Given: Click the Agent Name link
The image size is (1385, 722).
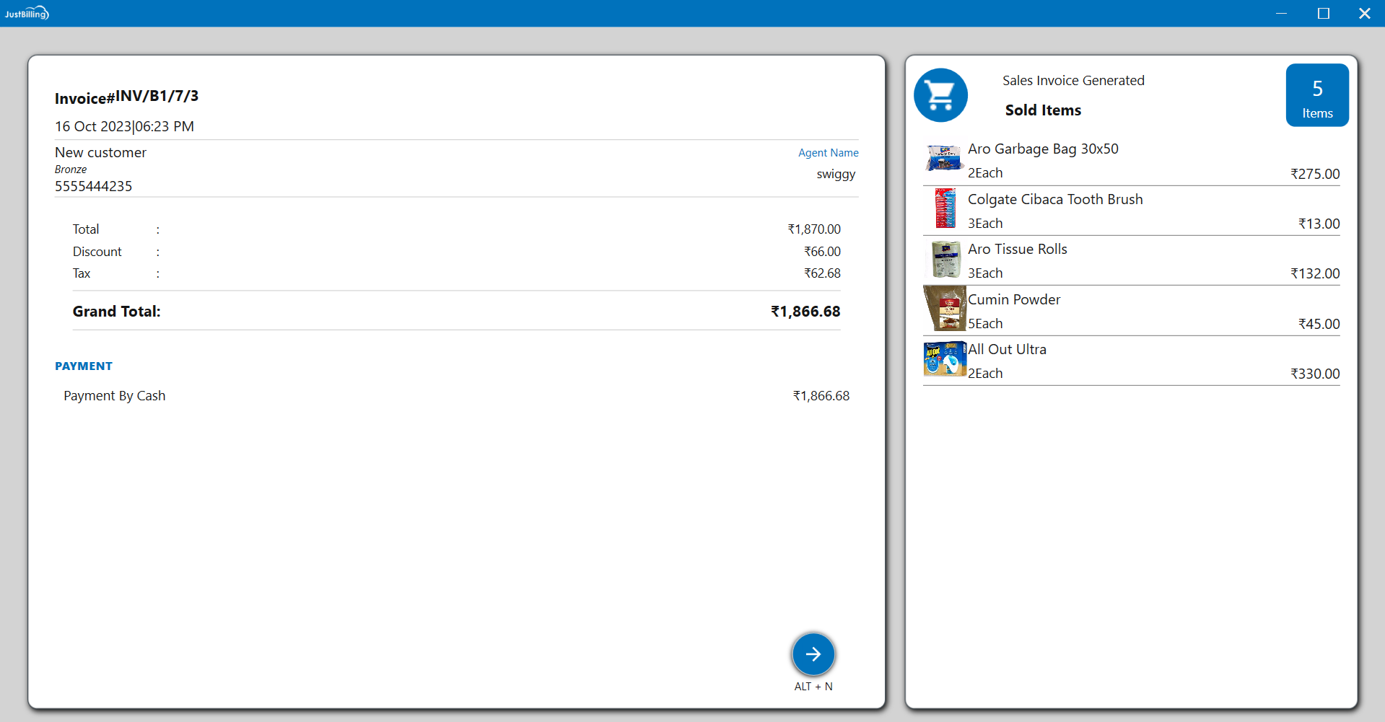Looking at the screenshot, I should (828, 153).
